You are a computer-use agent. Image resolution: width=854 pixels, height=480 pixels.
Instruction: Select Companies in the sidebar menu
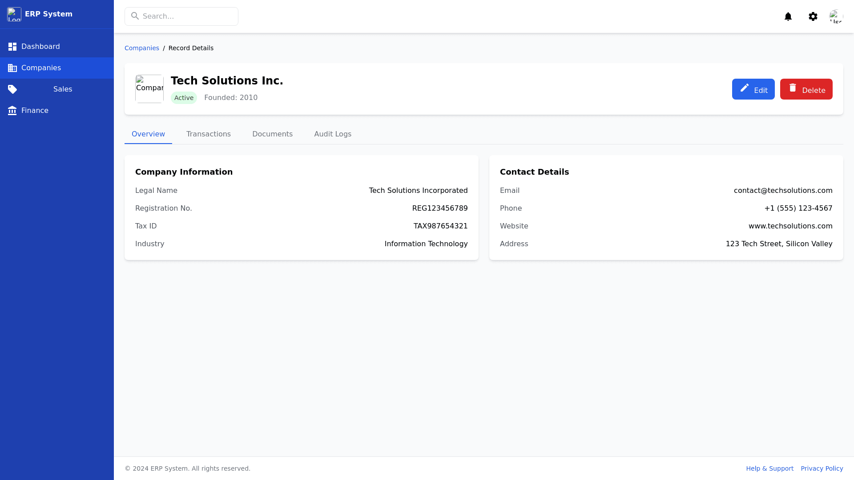41,68
